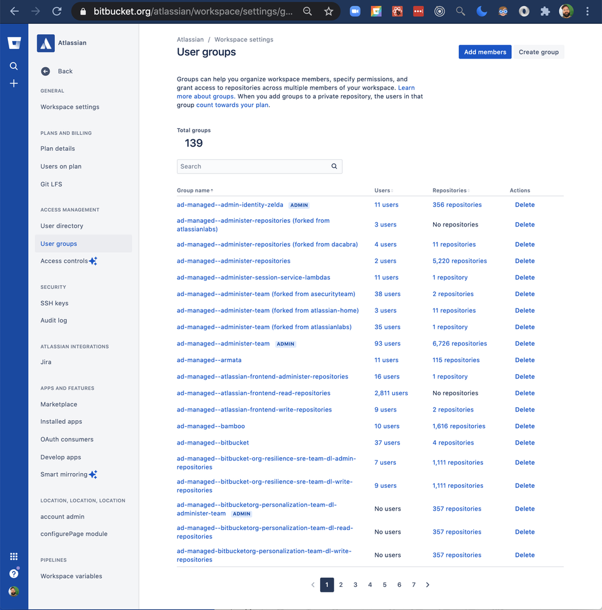The height and width of the screenshot is (610, 602).
Task: Click the browser address bar URL
Action: coord(193,11)
